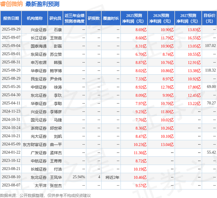The width and height of the screenshot is (217, 198).
Task: Click 6.70亿 profit forecast value
Action: pyautogui.click(x=141, y=54)
